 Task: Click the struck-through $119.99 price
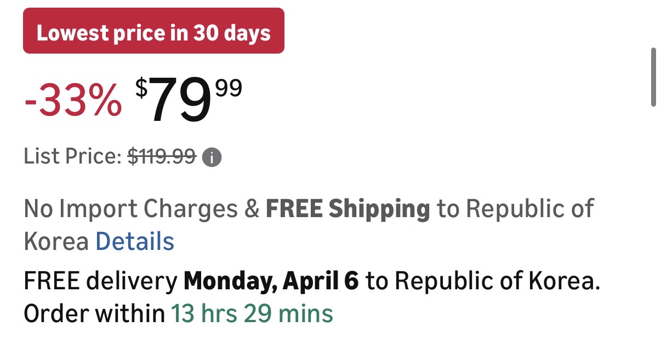click(x=162, y=158)
